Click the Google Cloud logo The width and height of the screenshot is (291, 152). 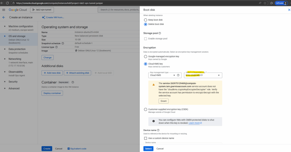18,10
